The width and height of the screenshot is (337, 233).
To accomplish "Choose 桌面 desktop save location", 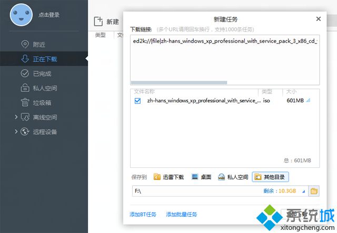I will (x=201, y=177).
